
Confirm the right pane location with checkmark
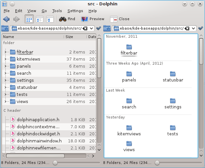click(x=201, y=28)
